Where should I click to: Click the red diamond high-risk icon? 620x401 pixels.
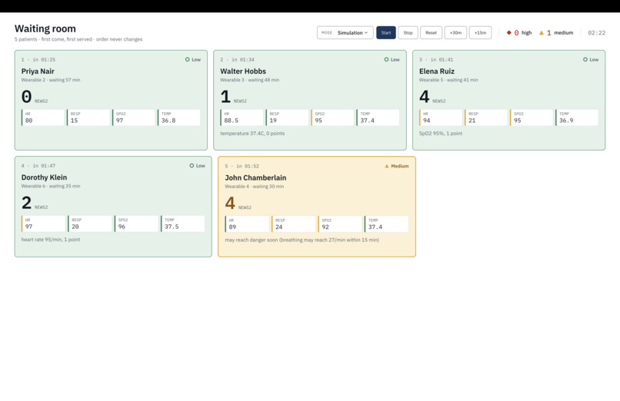tap(509, 33)
